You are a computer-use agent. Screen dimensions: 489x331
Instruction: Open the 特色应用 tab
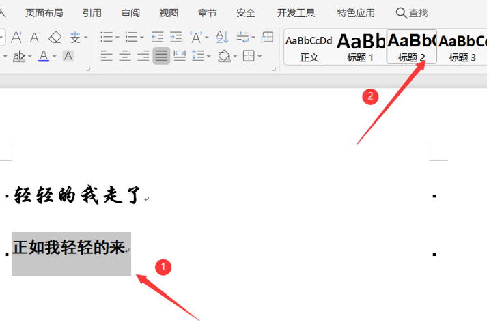tap(356, 13)
